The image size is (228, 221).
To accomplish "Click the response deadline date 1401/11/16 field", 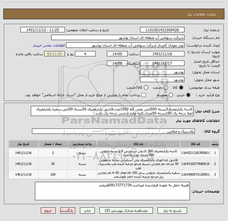I will [x=162, y=54].
